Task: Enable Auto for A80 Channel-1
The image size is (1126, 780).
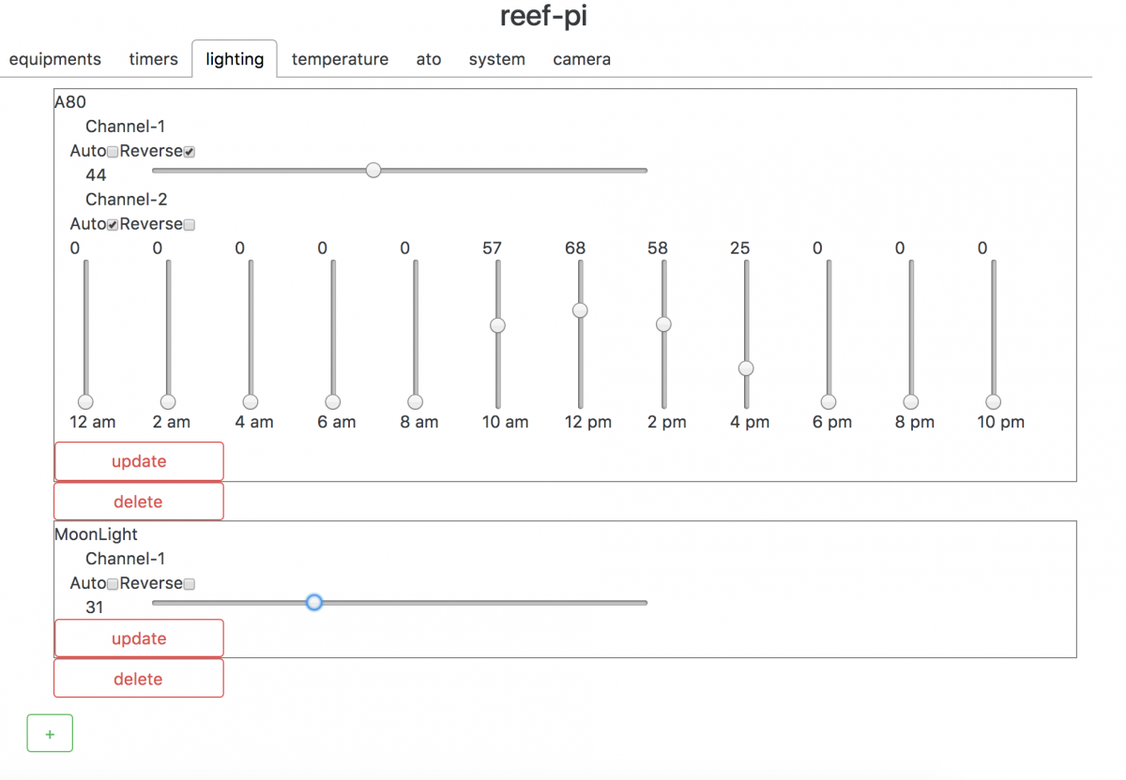Action: [113, 152]
